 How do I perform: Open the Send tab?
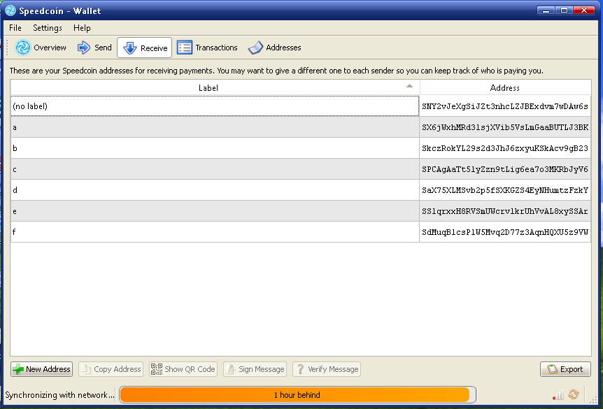[94, 48]
